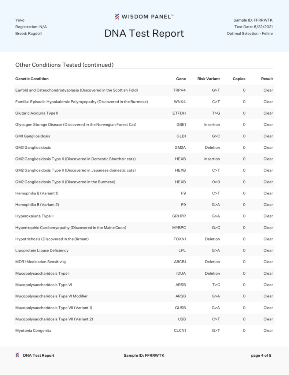Screen dimensions: 289x375
Task: Select the DNA Test Report title
Action: [144, 33]
